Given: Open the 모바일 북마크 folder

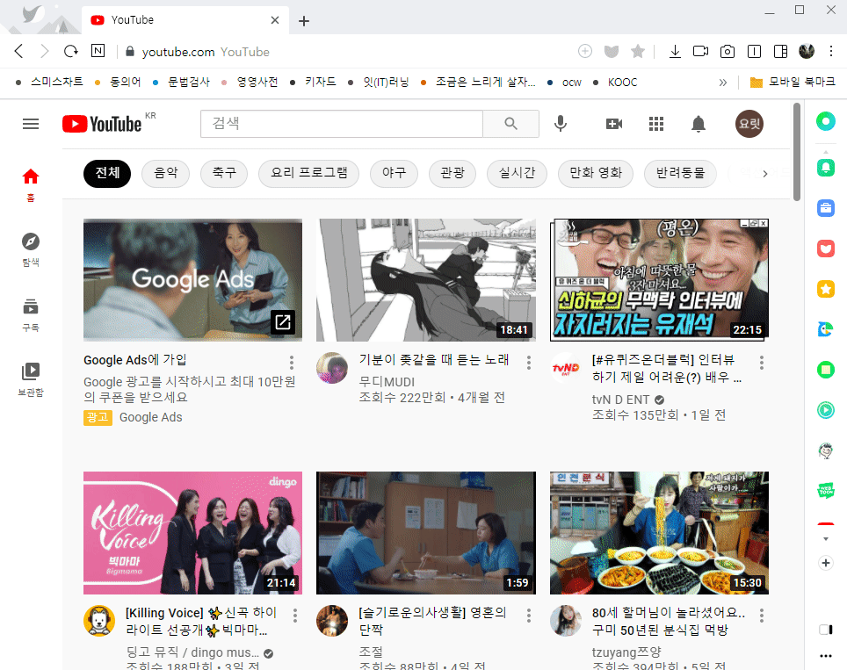Looking at the screenshot, I should 793,82.
